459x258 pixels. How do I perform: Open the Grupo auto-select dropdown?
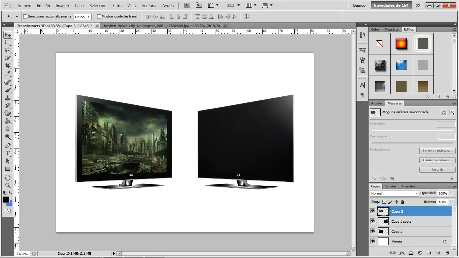[x=82, y=17]
